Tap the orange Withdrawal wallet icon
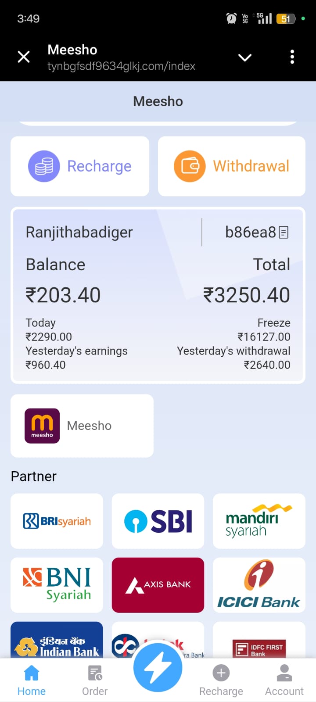The width and height of the screenshot is (316, 702). tap(190, 166)
